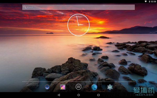Focus the Google search bar field

point(78,7)
